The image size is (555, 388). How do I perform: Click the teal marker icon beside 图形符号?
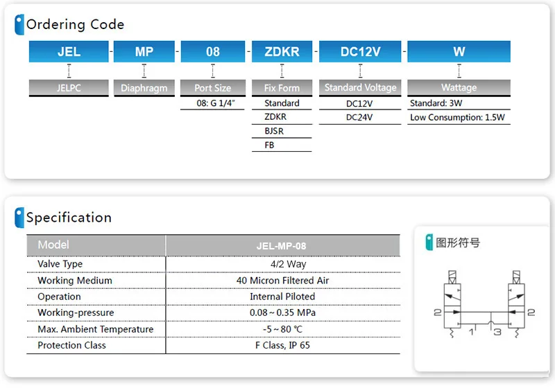[429, 242]
